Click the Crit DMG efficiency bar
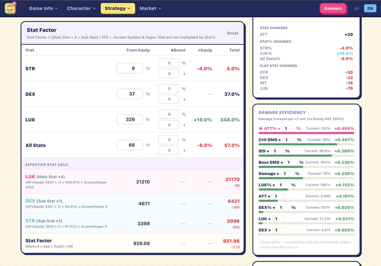 click(x=306, y=144)
